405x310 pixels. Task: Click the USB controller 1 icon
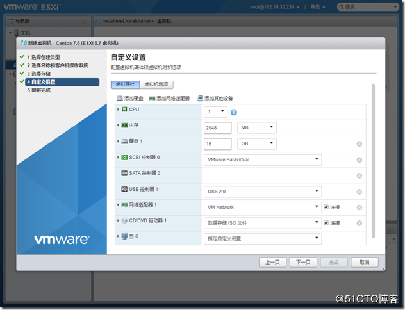point(124,189)
